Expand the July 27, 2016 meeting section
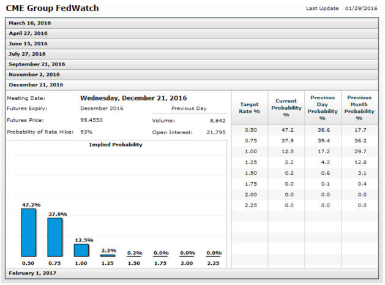The width and height of the screenshot is (385, 285). tap(192, 54)
